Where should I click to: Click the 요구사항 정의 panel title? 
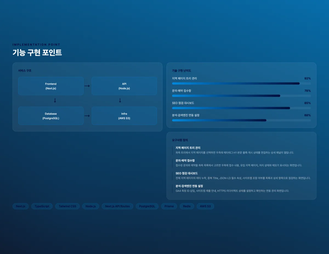(x=180, y=140)
